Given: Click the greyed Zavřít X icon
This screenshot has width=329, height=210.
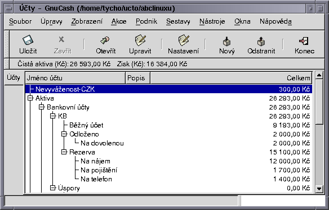Looking at the screenshot, I should tap(61, 39).
